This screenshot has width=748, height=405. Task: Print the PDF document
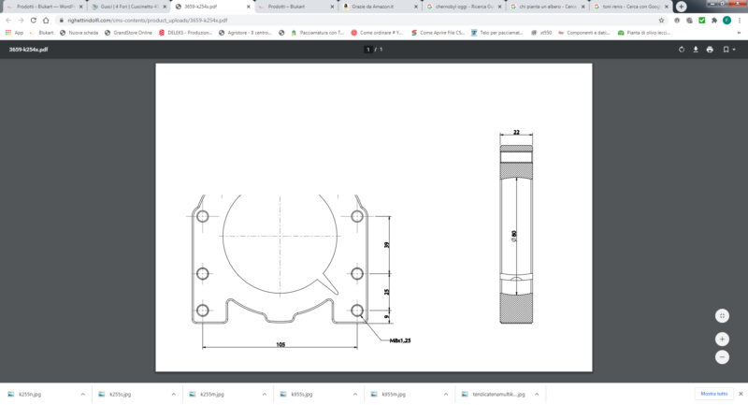tap(710, 50)
